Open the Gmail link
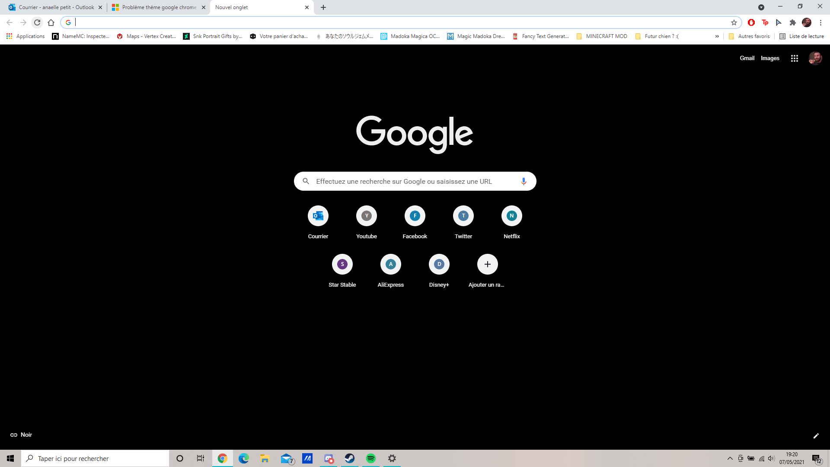The height and width of the screenshot is (467, 830). (x=747, y=58)
